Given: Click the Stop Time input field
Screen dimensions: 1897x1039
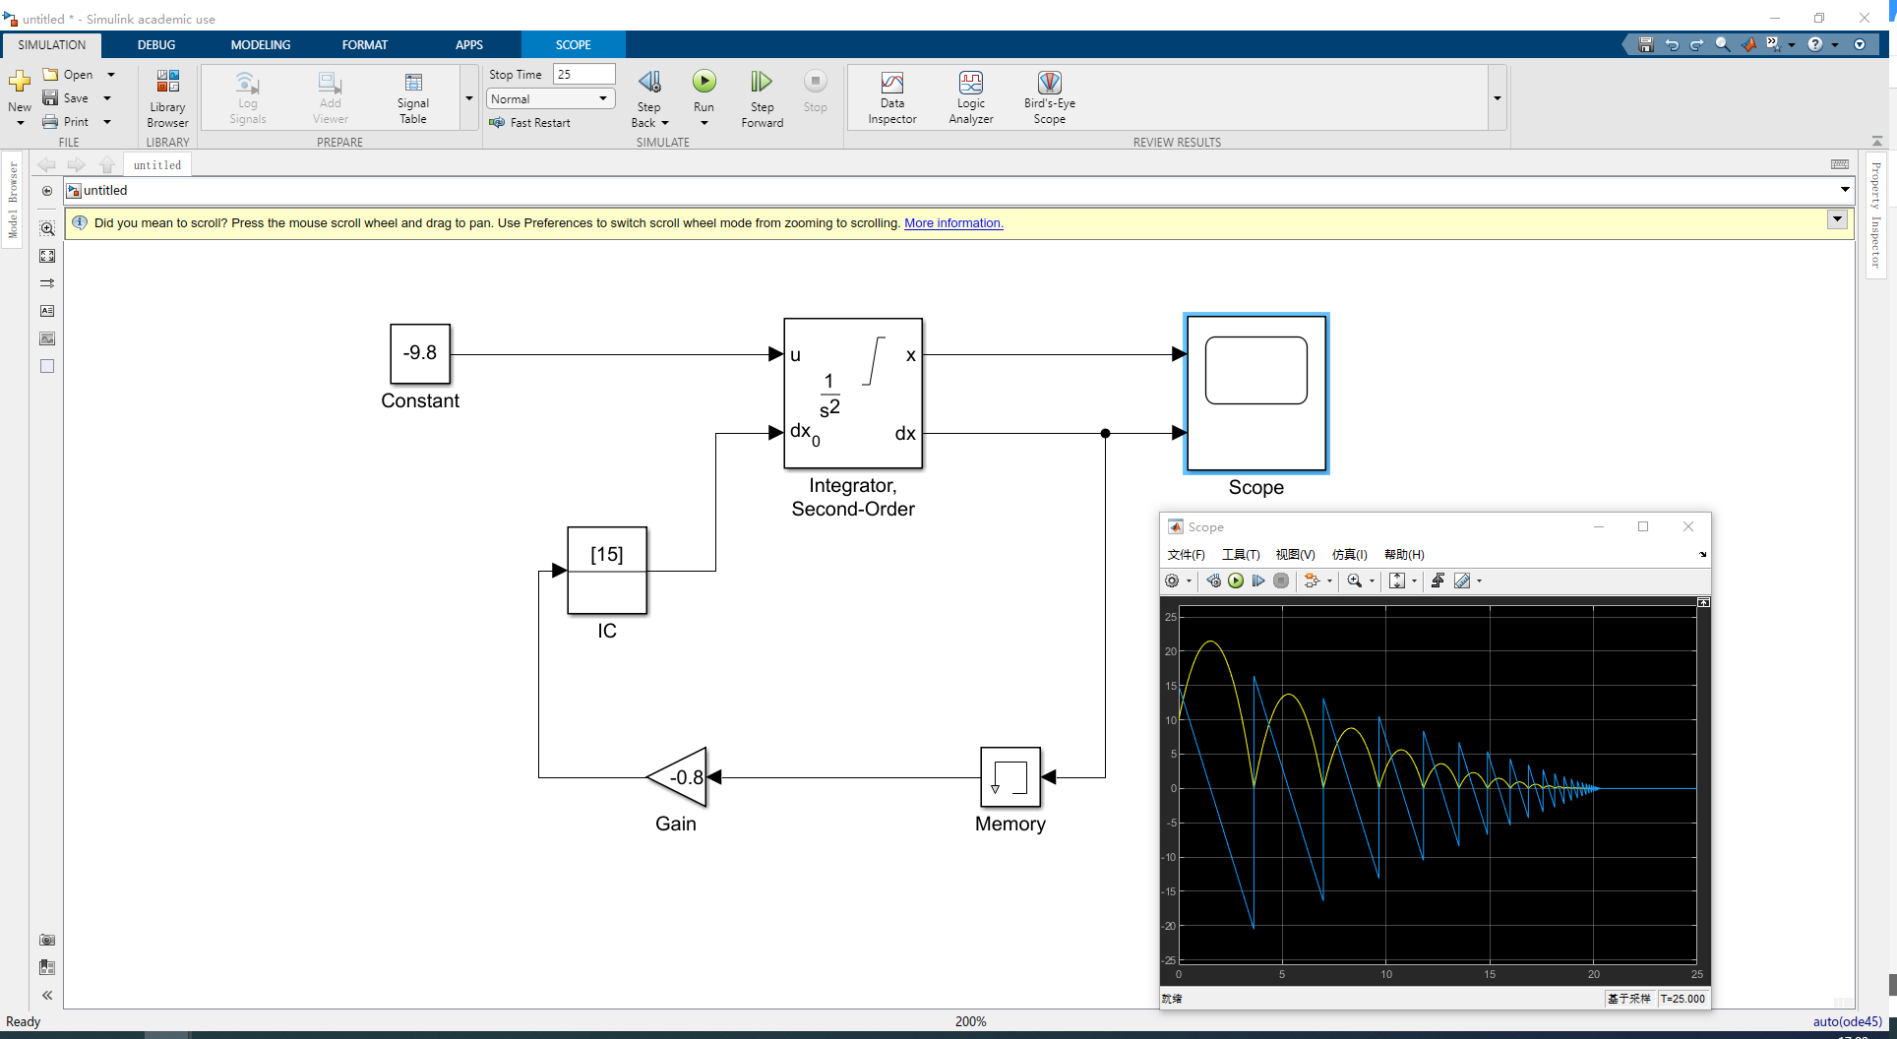Looking at the screenshot, I should pyautogui.click(x=583, y=75).
